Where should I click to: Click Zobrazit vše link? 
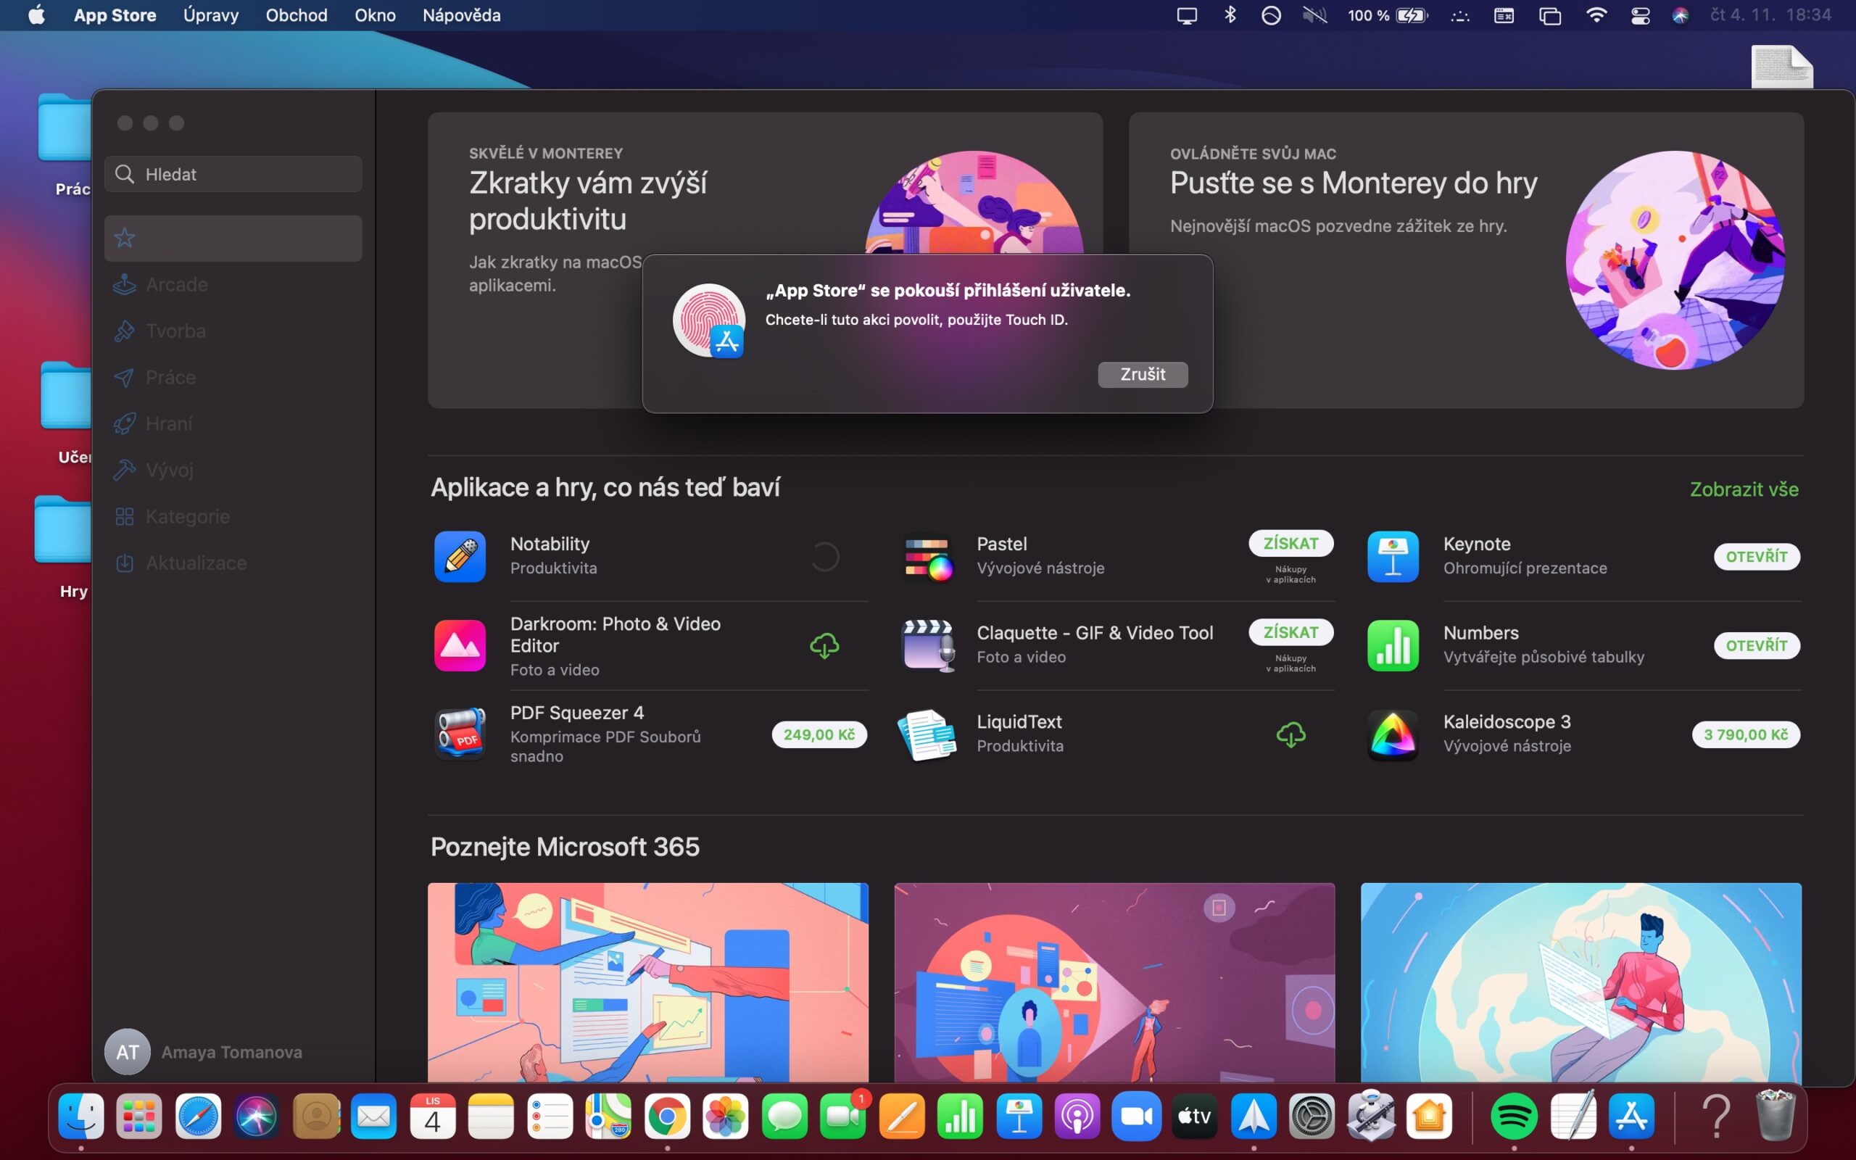click(1744, 489)
